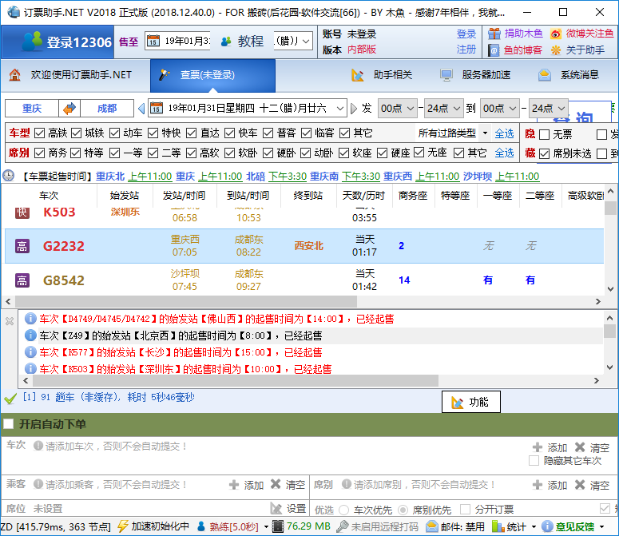The image size is (619, 536).
Task: Uncheck 普客 train type
Action: coord(268,133)
